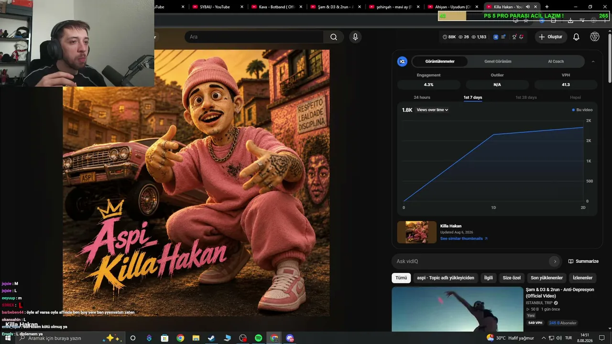Image resolution: width=612 pixels, height=344 pixels.
Task: Open Steam from the taskbar
Action: pos(211,338)
